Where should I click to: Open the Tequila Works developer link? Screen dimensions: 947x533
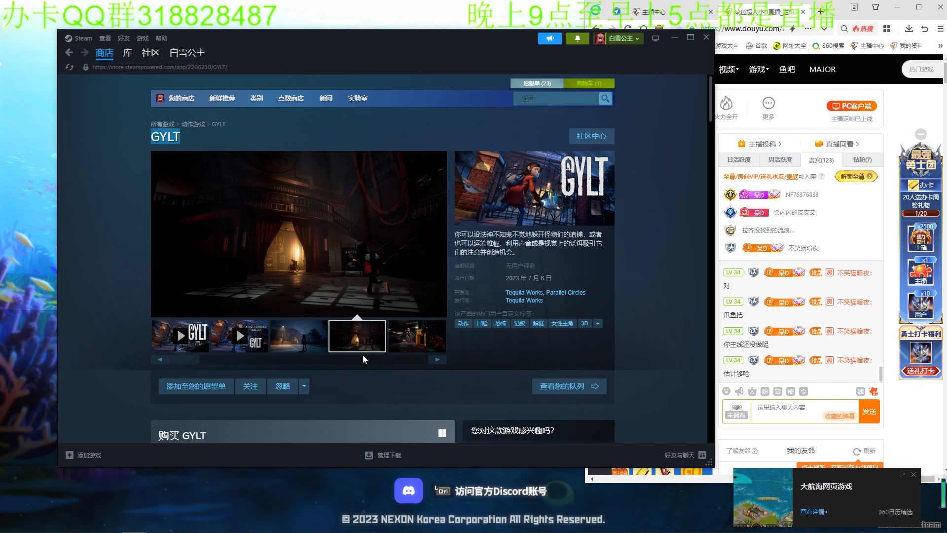coord(524,293)
